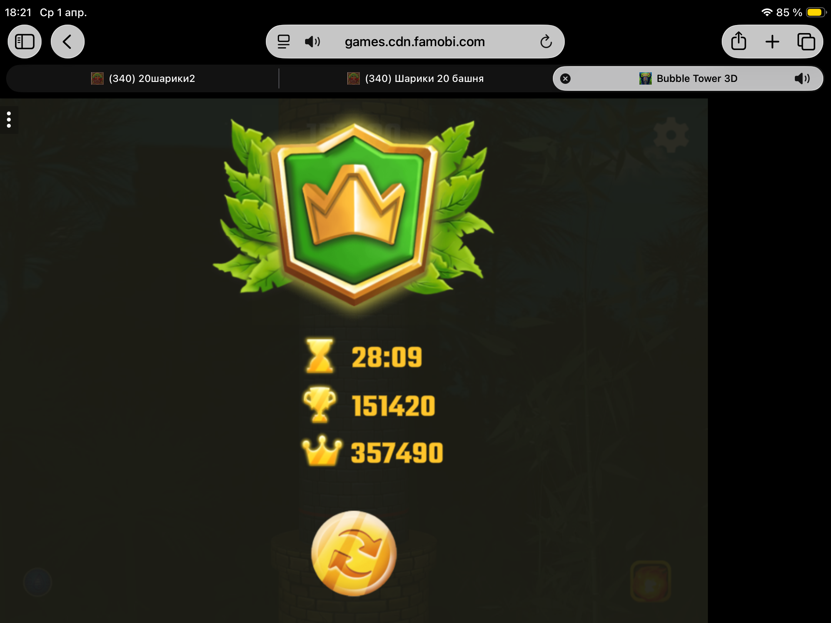Open the battery status indicator
Screen dimensions: 831x623
pos(815,12)
